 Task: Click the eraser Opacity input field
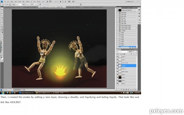(x=28, y=5)
